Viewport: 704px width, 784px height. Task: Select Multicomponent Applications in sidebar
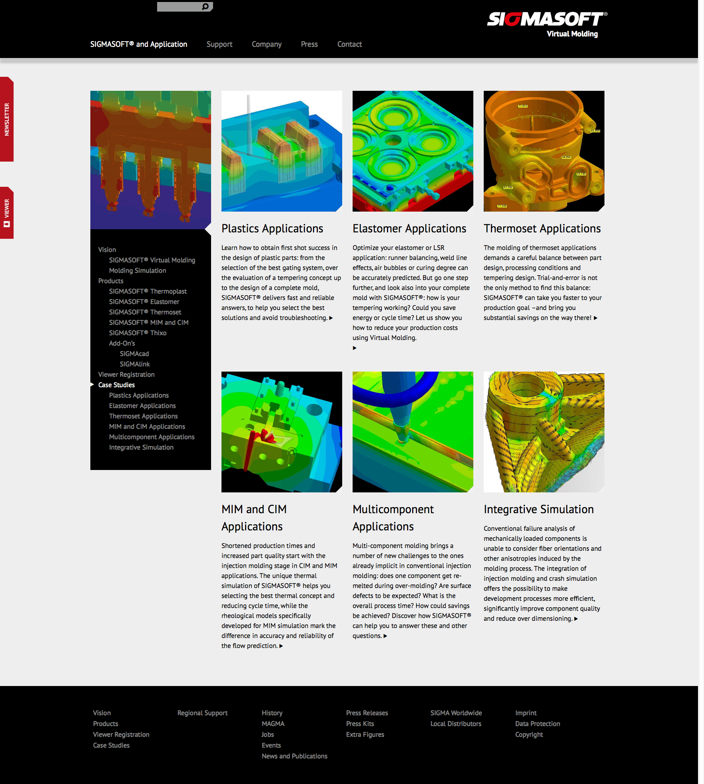click(152, 437)
